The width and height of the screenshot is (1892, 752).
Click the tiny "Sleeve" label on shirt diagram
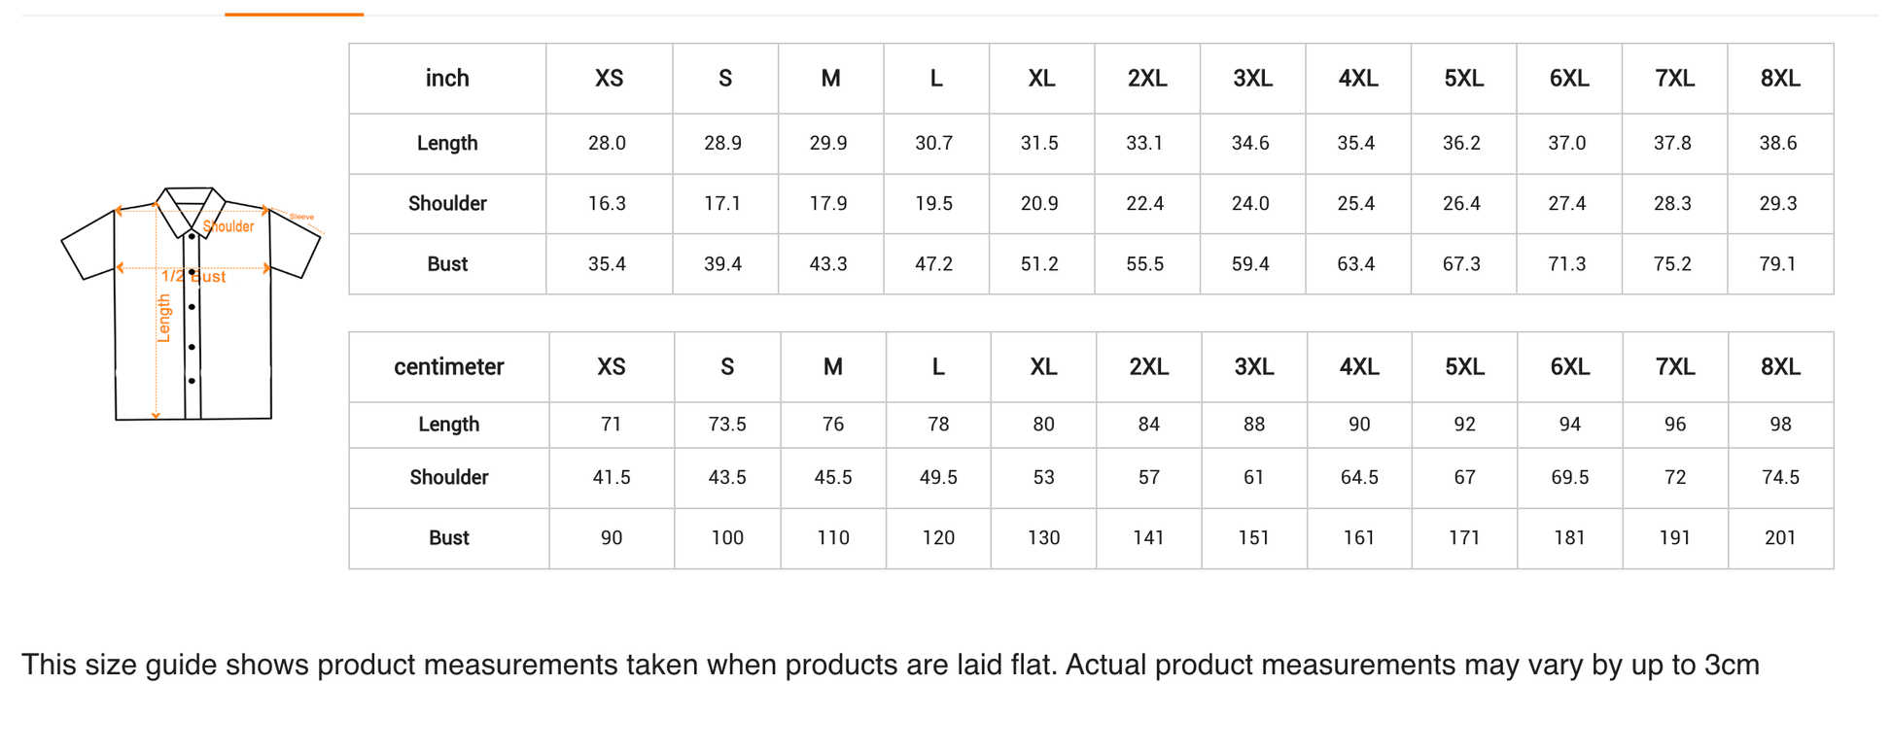(x=301, y=217)
